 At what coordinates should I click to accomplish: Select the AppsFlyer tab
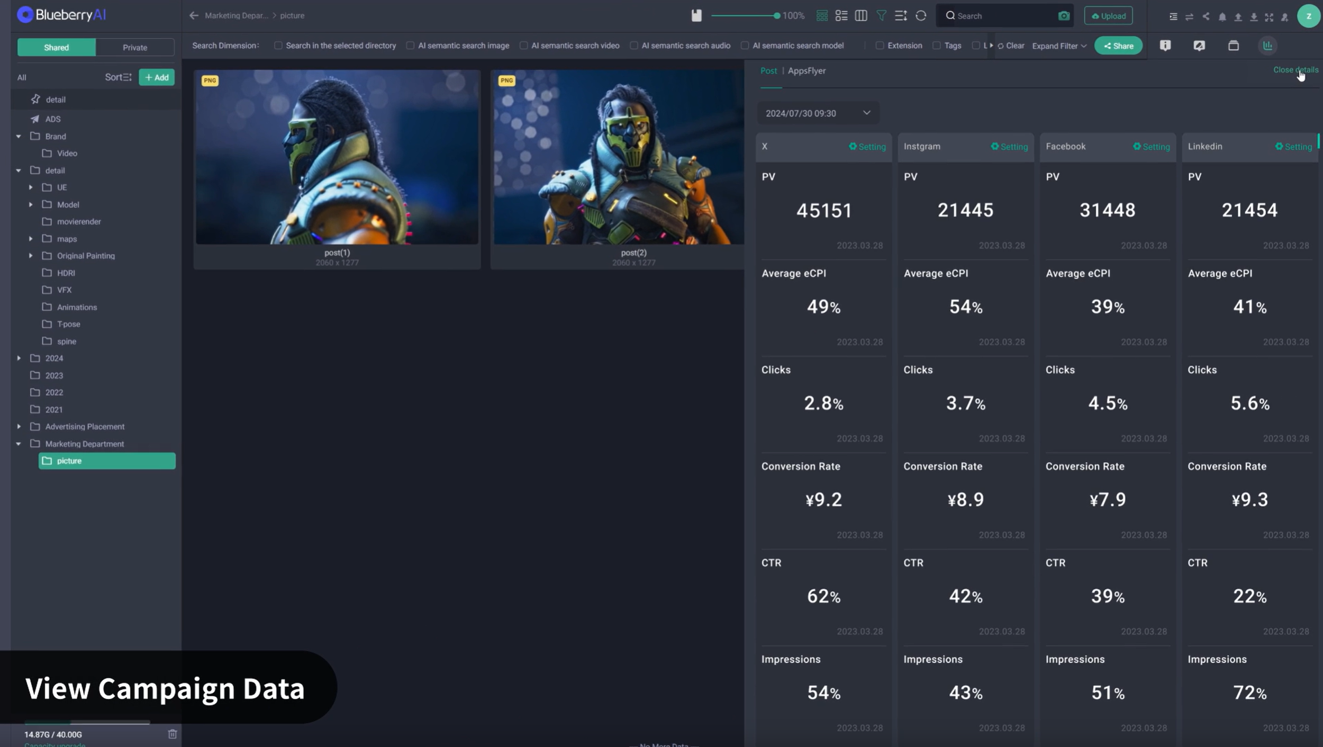pyautogui.click(x=807, y=70)
